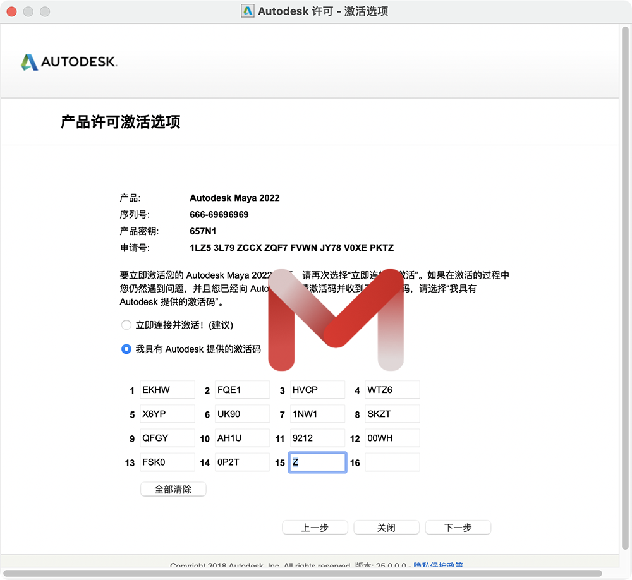
Task: Click activation code field 12 containing 00WH
Action: pyautogui.click(x=392, y=438)
